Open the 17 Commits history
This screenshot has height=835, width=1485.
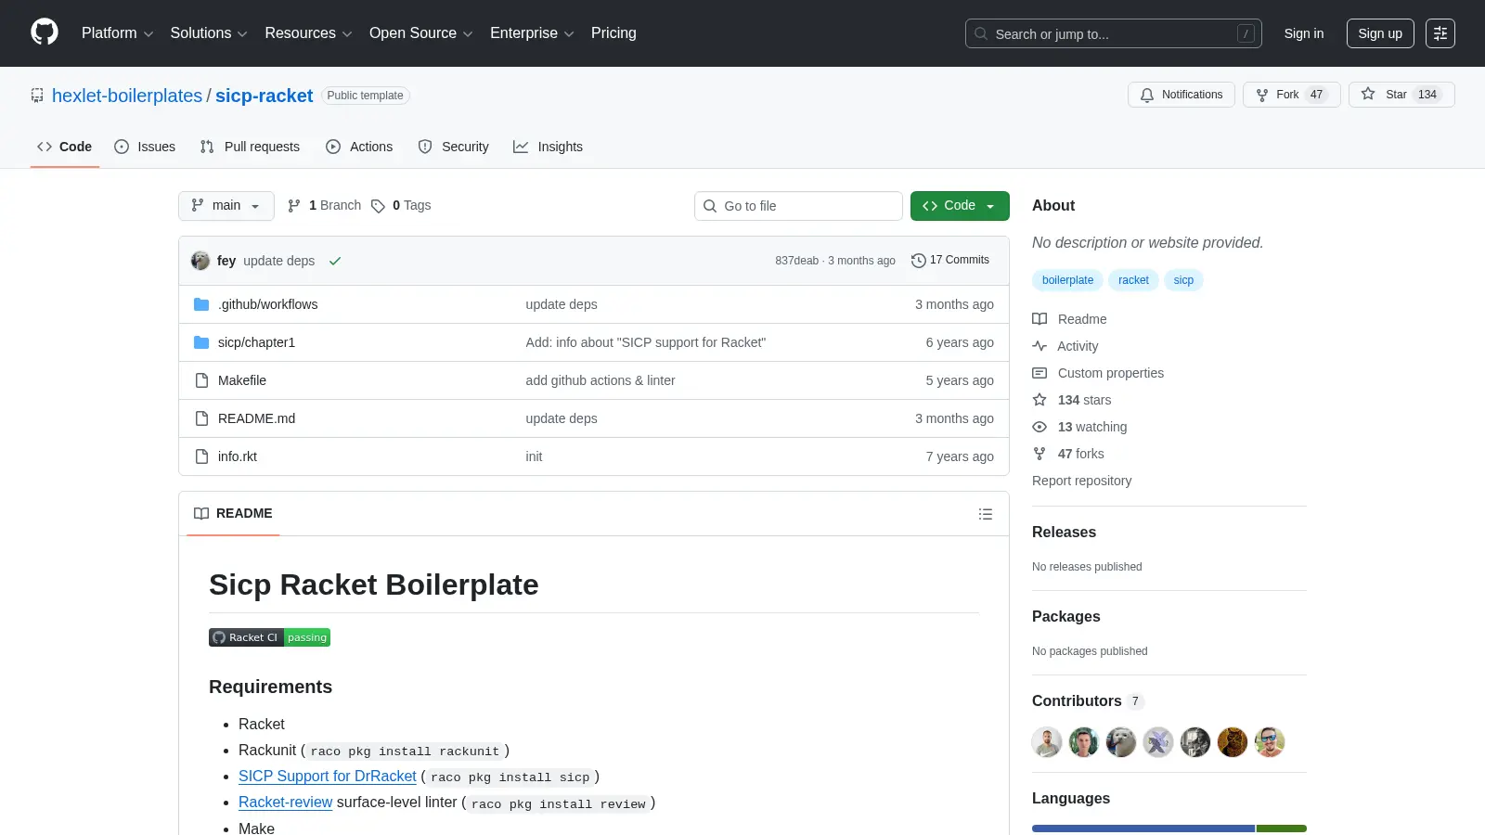pyautogui.click(x=950, y=261)
